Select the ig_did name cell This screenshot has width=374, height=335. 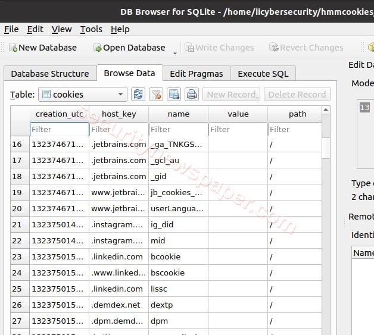tap(179, 224)
